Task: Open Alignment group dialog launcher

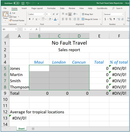Action: pyautogui.click(x=101, y=24)
